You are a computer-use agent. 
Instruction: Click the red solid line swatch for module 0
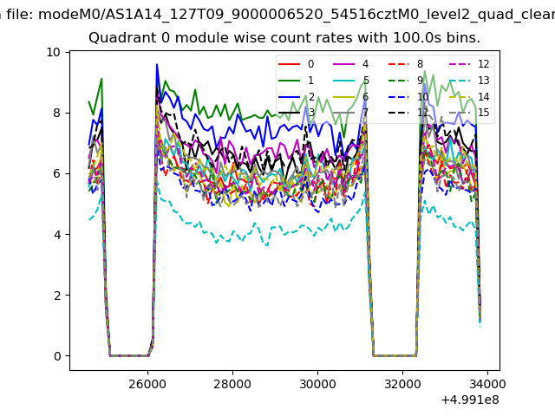(x=291, y=64)
